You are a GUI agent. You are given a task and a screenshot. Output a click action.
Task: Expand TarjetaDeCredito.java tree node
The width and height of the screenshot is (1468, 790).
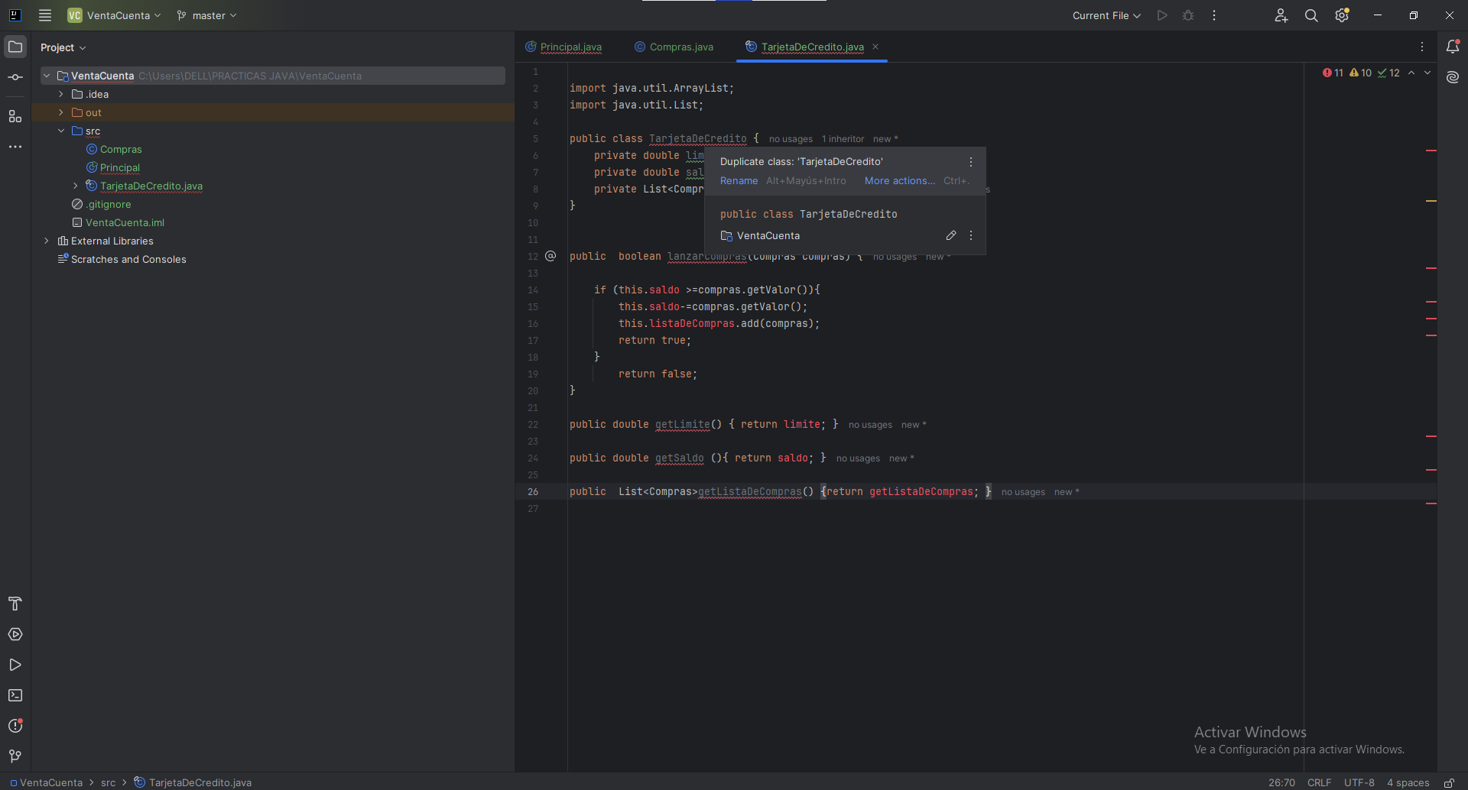(76, 186)
